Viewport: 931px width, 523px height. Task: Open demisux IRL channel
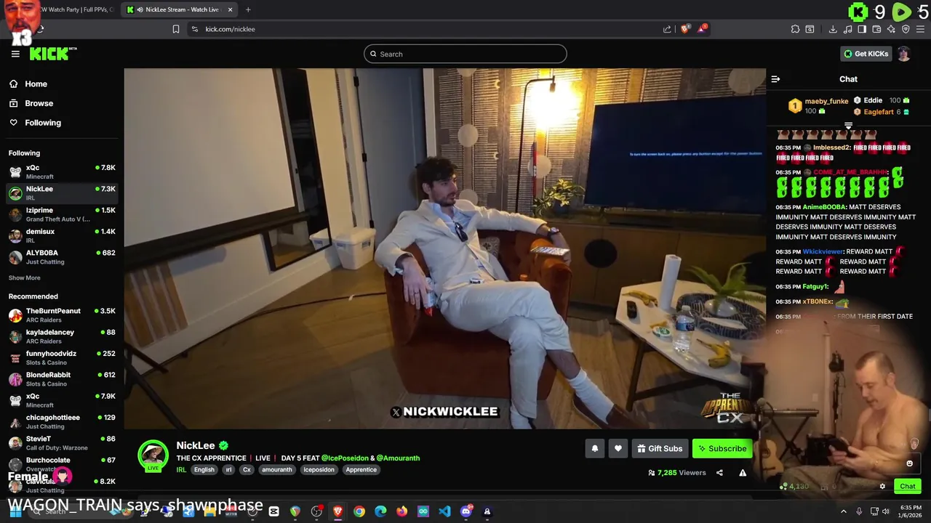click(x=62, y=235)
